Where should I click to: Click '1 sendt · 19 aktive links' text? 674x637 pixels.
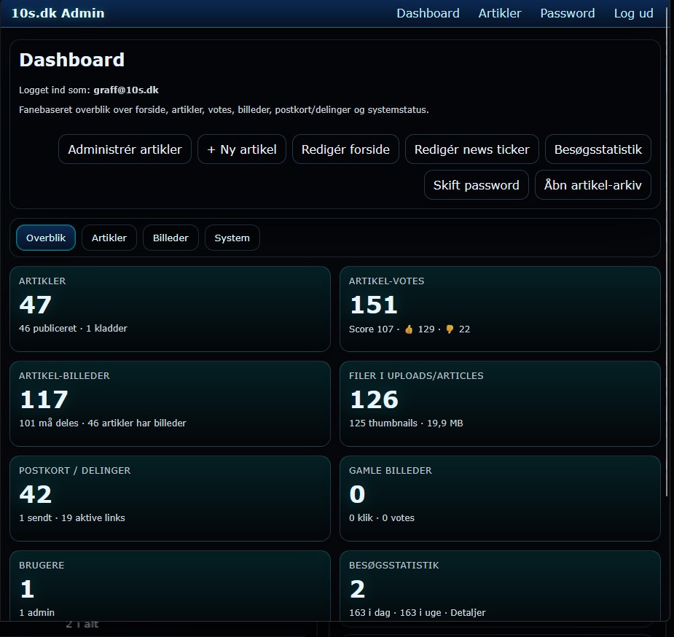72,518
